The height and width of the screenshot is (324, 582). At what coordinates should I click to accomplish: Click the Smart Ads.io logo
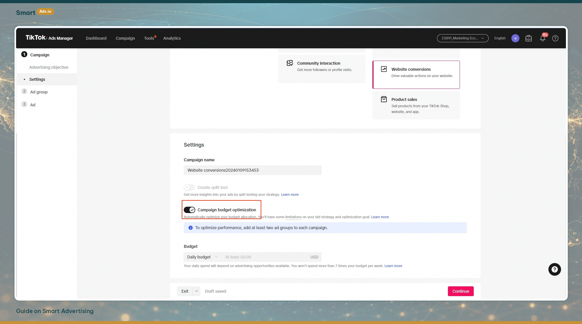click(x=35, y=12)
